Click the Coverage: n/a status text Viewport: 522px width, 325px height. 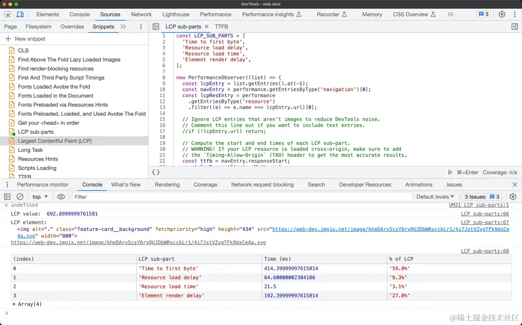coord(500,172)
